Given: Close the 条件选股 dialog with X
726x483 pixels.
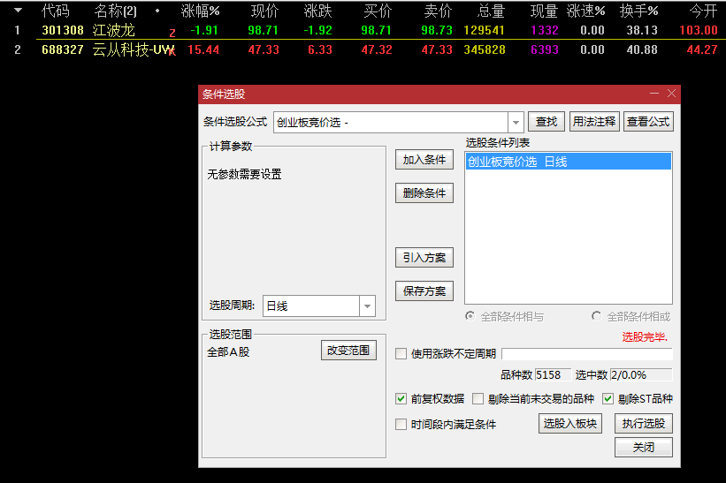Looking at the screenshot, I should point(671,94).
